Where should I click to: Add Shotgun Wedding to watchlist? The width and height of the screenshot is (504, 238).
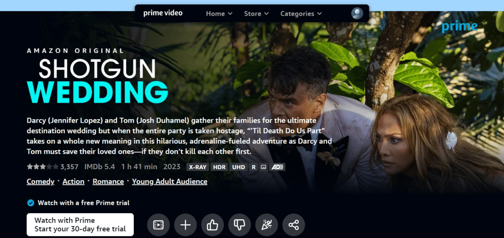click(x=185, y=225)
